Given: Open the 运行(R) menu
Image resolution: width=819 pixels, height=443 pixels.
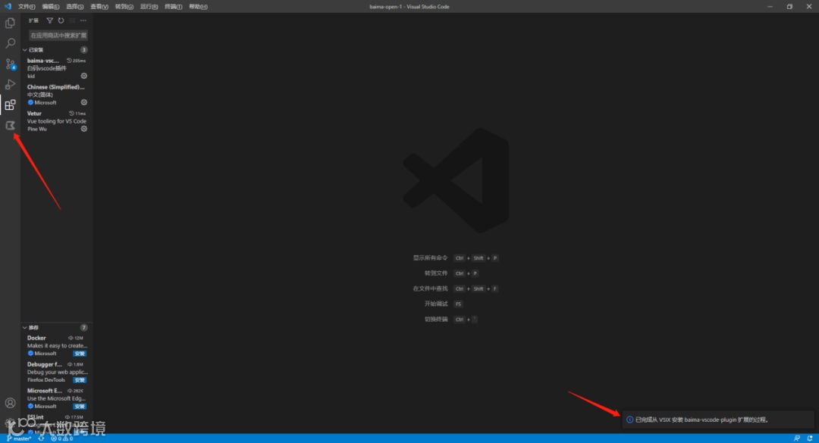Looking at the screenshot, I should click(x=149, y=6).
